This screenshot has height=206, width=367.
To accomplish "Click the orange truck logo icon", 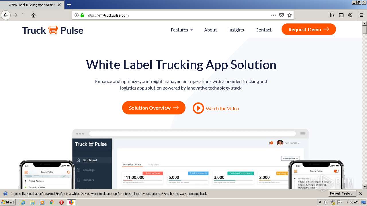I will click(x=53, y=30).
